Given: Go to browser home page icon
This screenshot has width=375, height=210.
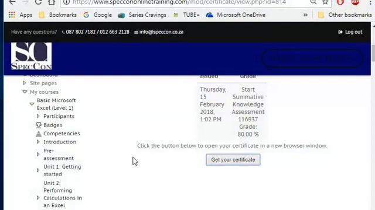Looking at the screenshot, I should tap(52, 2).
